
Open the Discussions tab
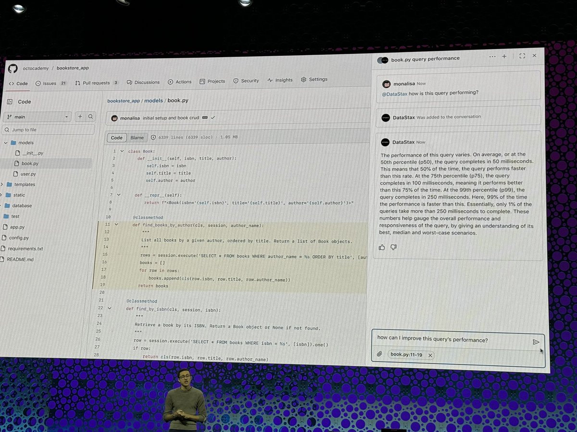click(143, 82)
